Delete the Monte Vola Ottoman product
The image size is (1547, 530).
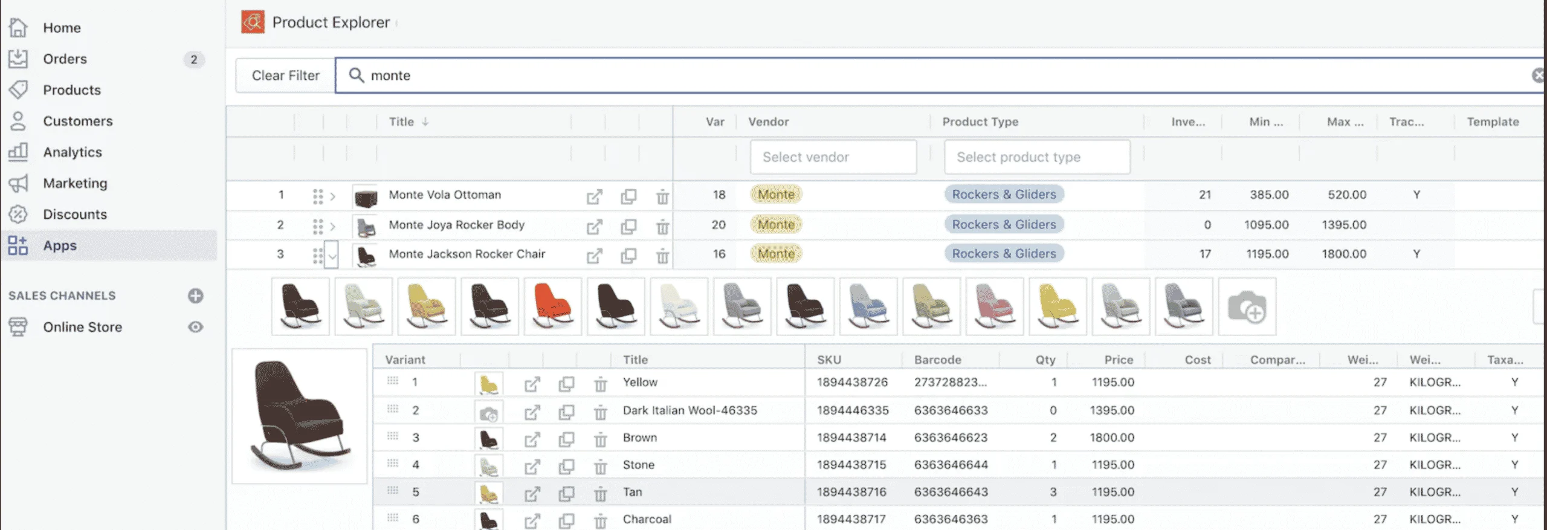click(x=662, y=196)
